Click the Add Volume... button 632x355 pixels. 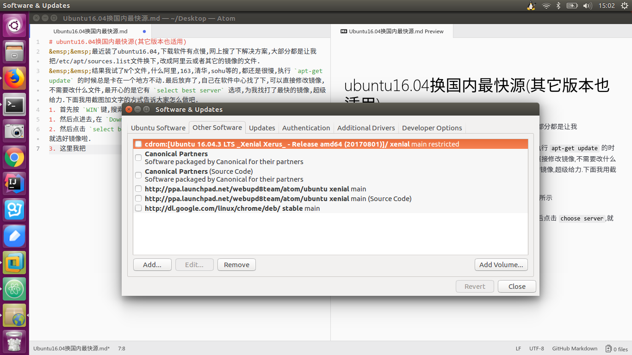coord(501,265)
